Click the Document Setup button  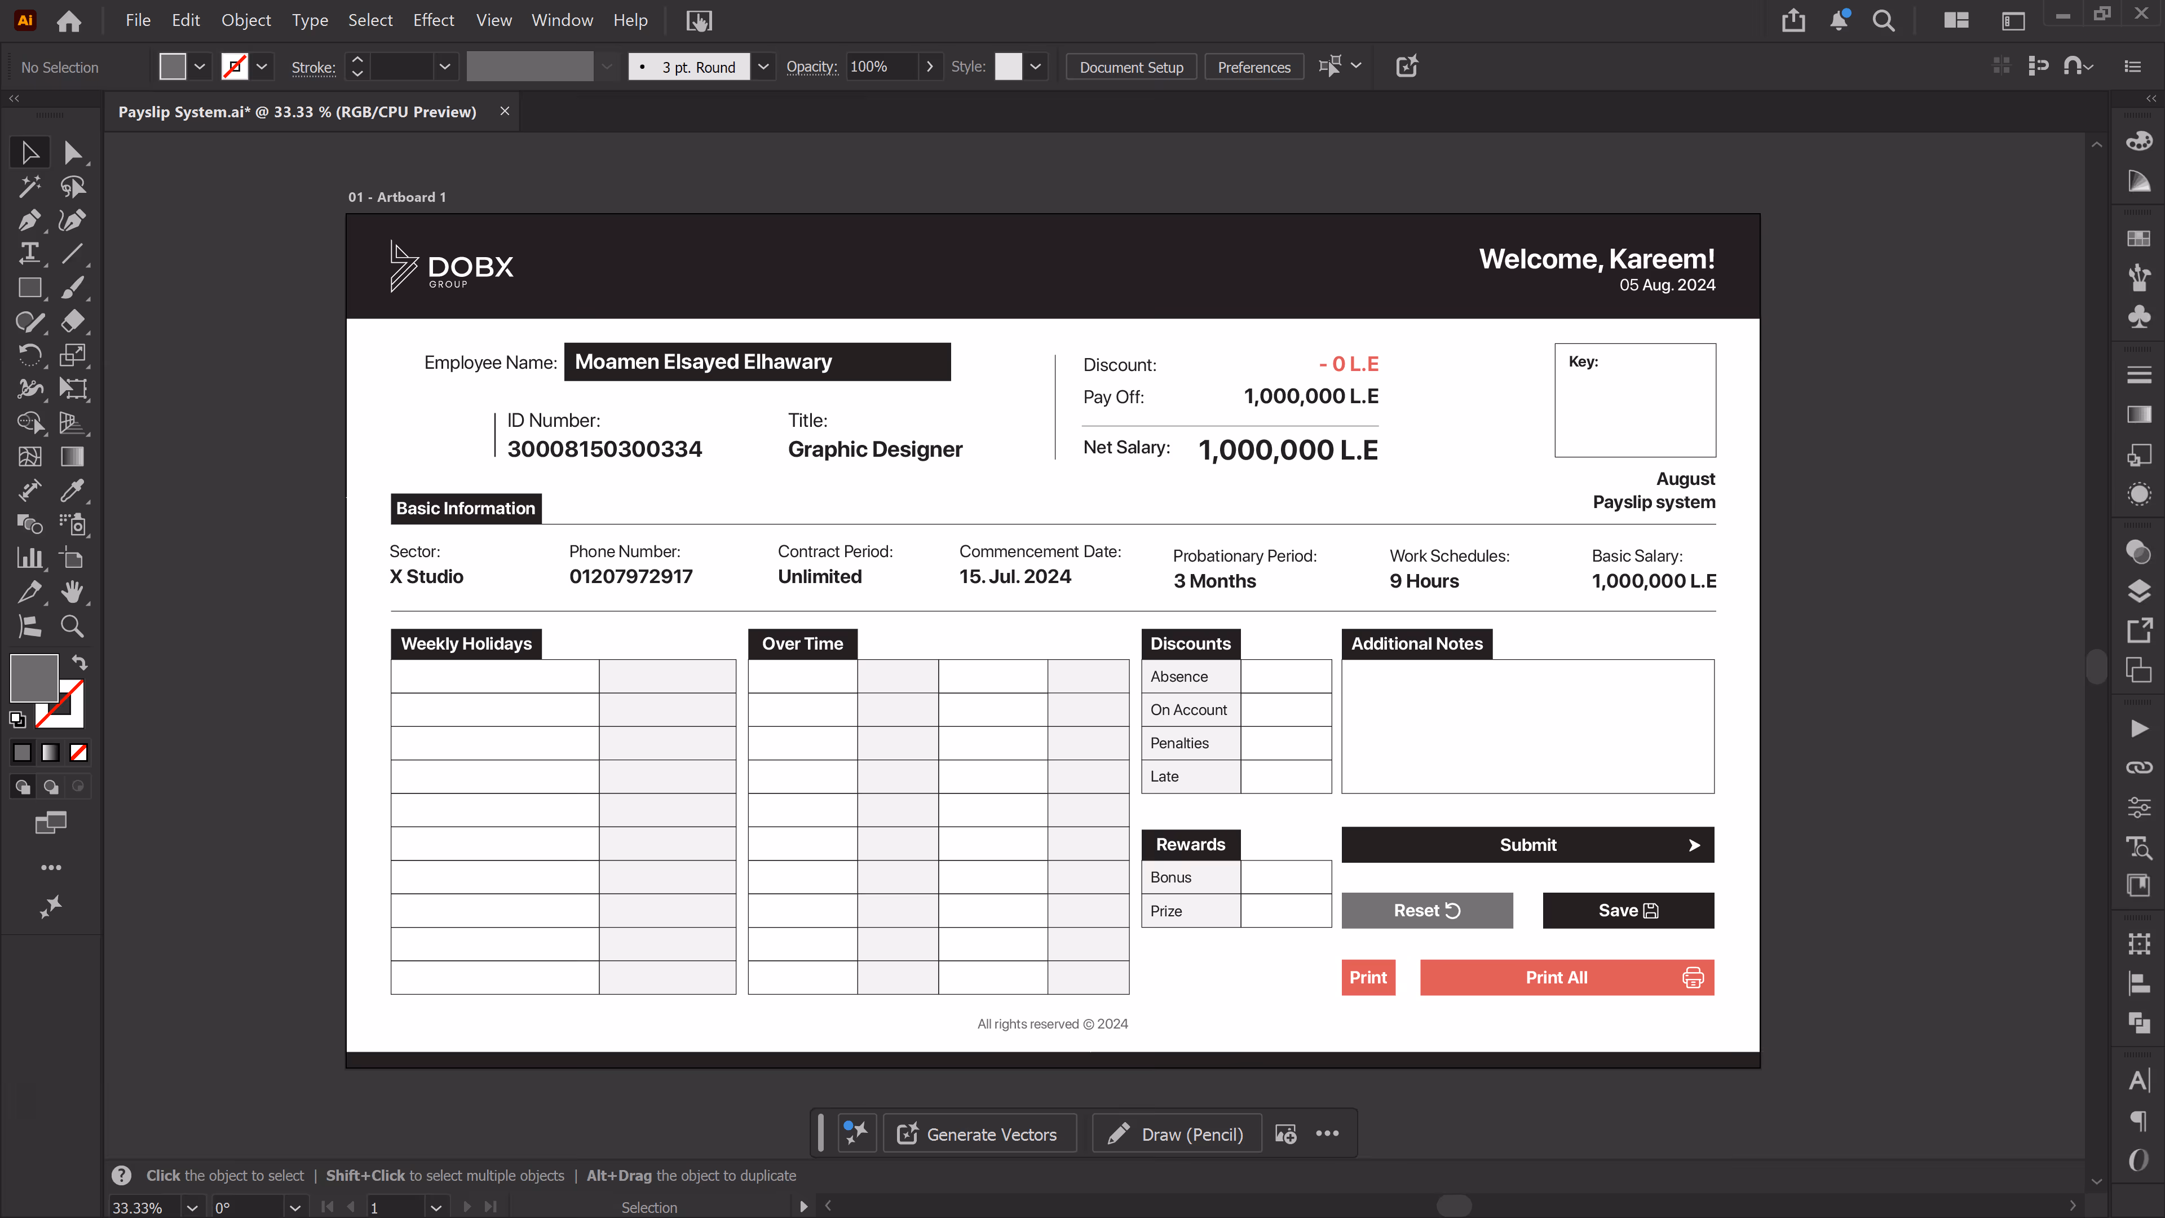[1131, 67]
